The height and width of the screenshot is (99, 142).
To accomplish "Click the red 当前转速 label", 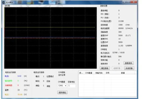I will tap(9, 85).
